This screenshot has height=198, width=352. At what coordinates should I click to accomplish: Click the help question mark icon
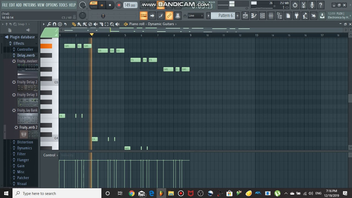[320, 5]
